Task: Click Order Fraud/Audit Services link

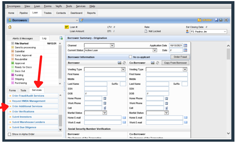Action: pos(33,96)
